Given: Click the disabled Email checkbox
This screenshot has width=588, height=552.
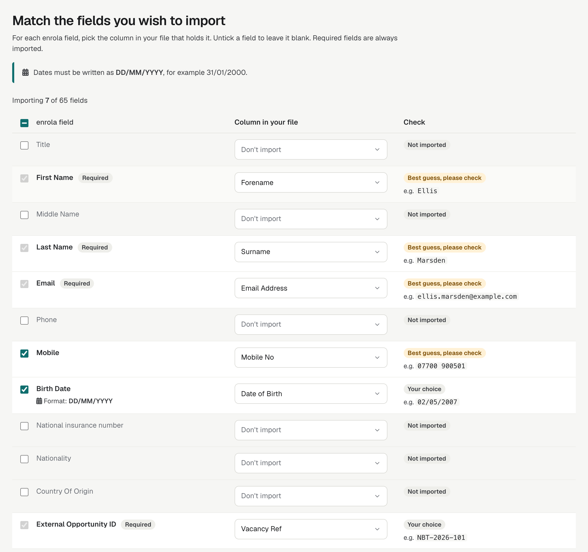Looking at the screenshot, I should click(25, 284).
